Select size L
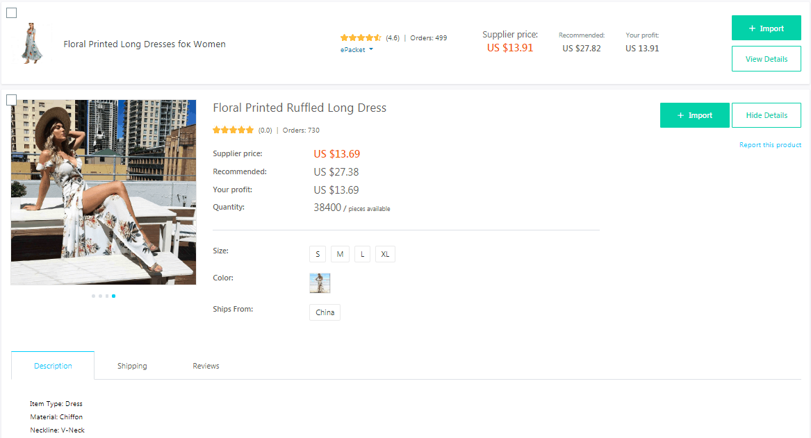 click(x=362, y=254)
